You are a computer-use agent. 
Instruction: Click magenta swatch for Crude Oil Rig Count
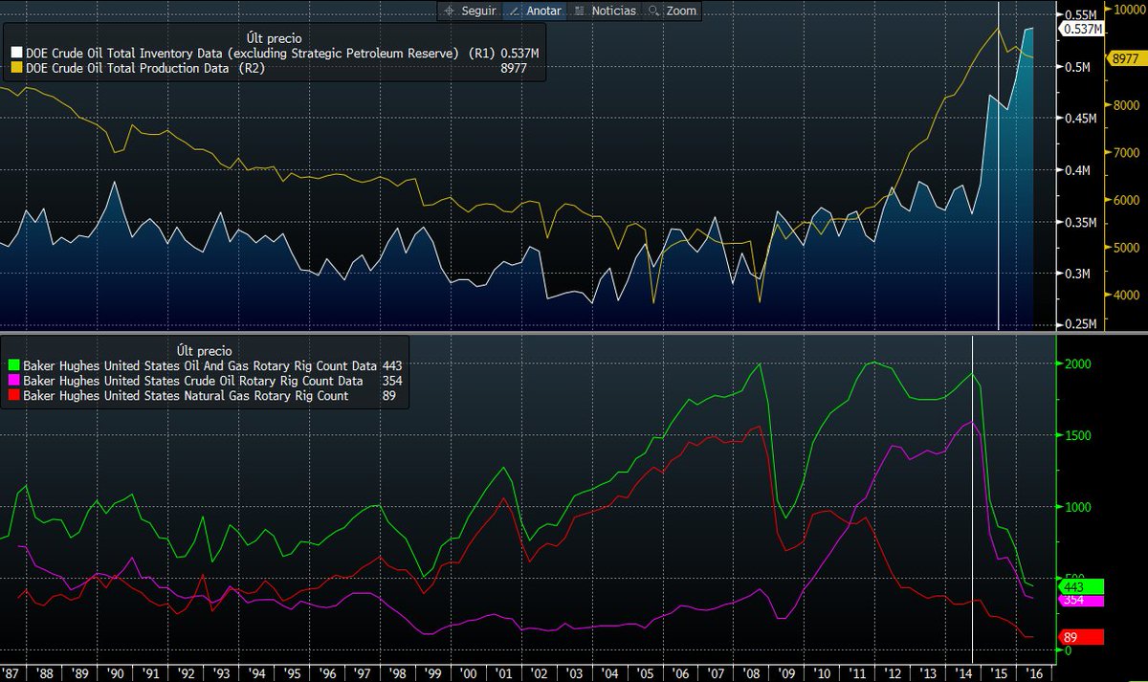tap(16, 381)
